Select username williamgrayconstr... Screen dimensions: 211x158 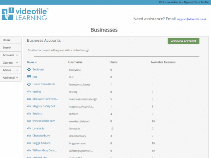[x=81, y=151]
